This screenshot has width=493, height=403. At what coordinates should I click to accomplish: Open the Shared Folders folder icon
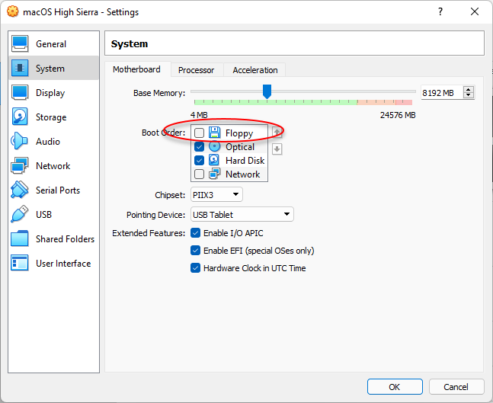[20, 238]
